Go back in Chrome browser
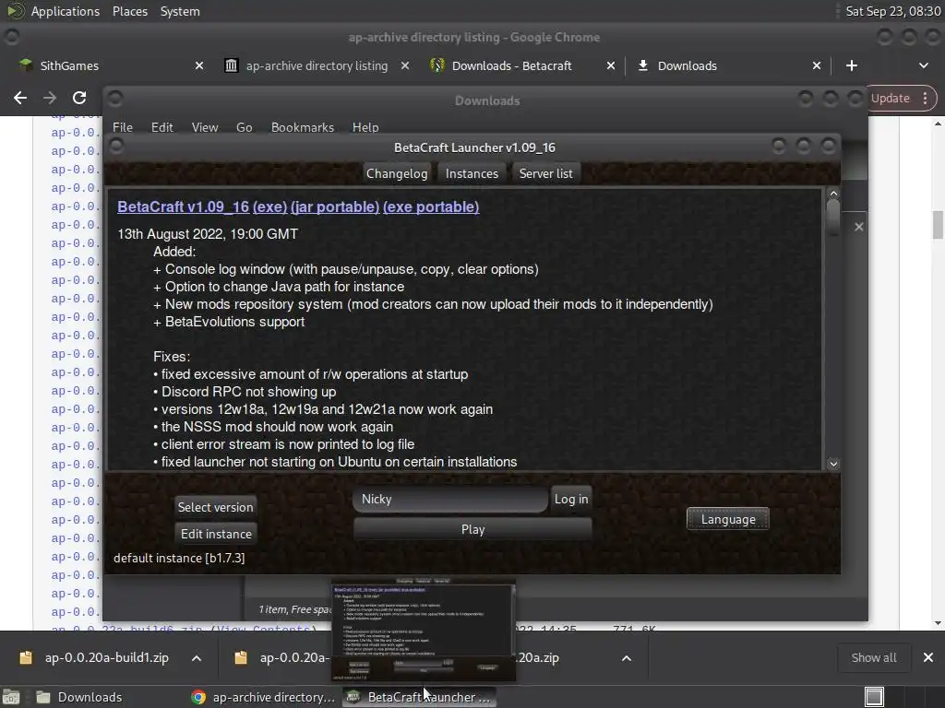Viewport: 945px width, 708px height. coord(20,98)
